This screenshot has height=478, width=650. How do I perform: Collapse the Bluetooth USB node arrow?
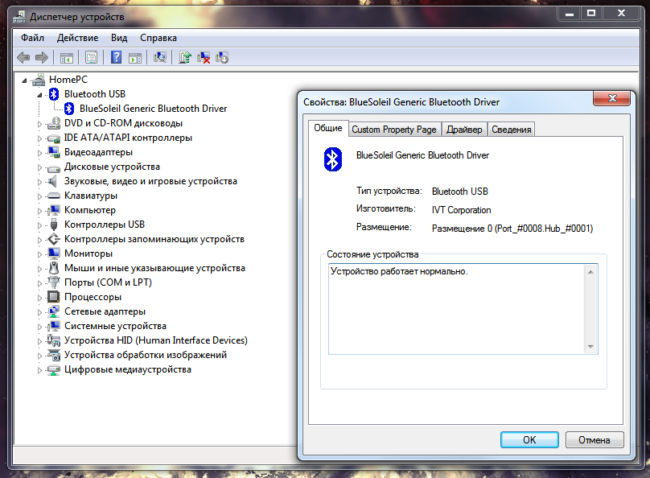point(39,95)
